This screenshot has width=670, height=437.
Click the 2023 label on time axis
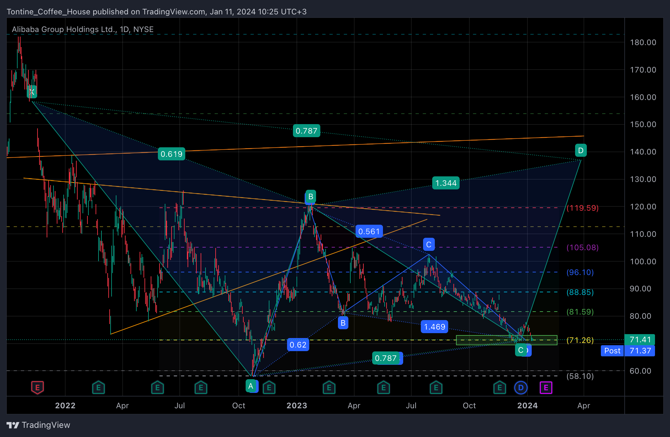pyautogui.click(x=297, y=405)
